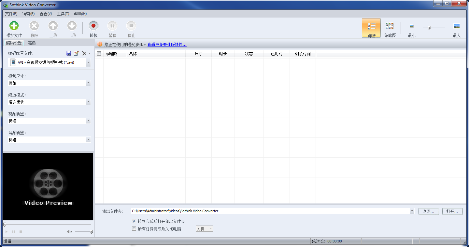Click the thumbnail size slider handle

point(429,28)
